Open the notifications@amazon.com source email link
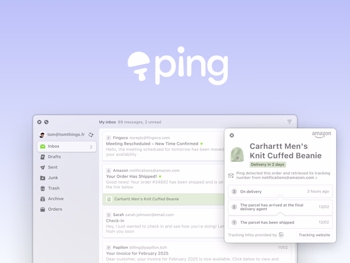The image size is (350, 263). pos(289,178)
